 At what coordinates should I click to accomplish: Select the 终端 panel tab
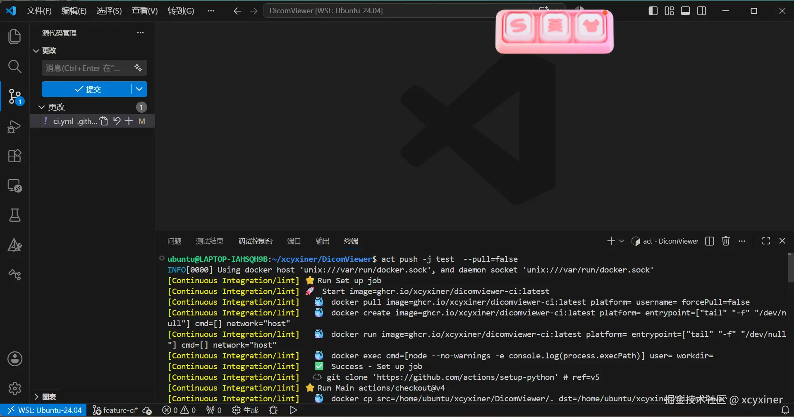coord(351,241)
